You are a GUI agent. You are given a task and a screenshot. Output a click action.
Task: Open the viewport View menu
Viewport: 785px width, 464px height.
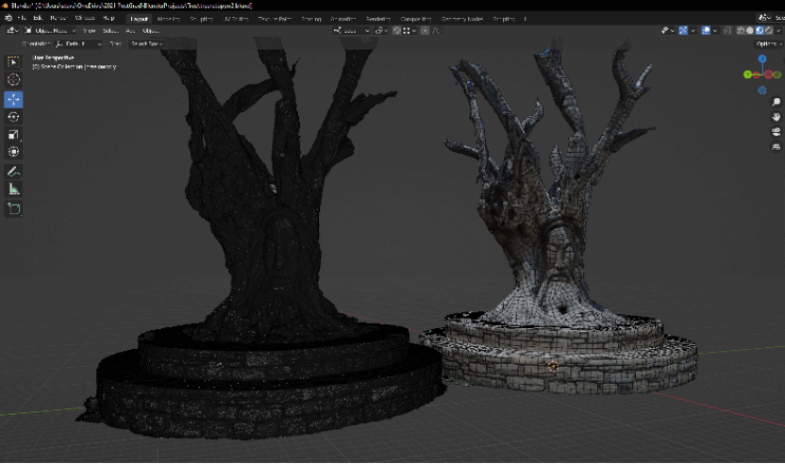coord(89,30)
